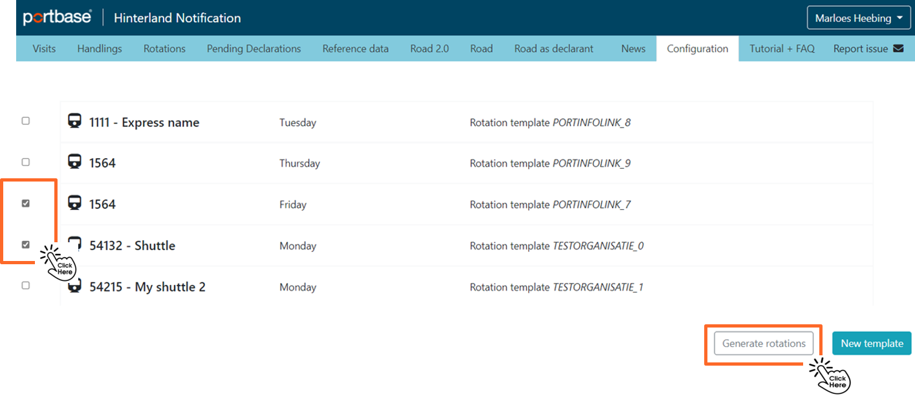Screen dimensions: 915x396
Task: Click Thursday in the 1564 row
Action: coord(299,163)
